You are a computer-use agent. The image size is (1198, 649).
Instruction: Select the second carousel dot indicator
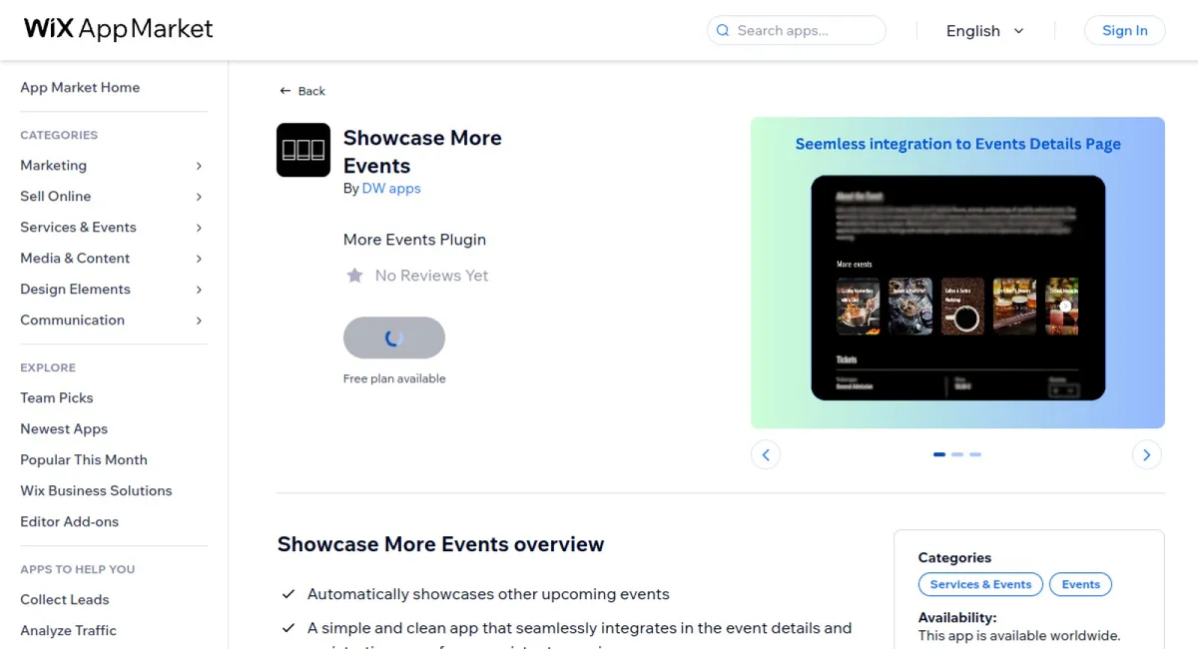click(x=957, y=454)
